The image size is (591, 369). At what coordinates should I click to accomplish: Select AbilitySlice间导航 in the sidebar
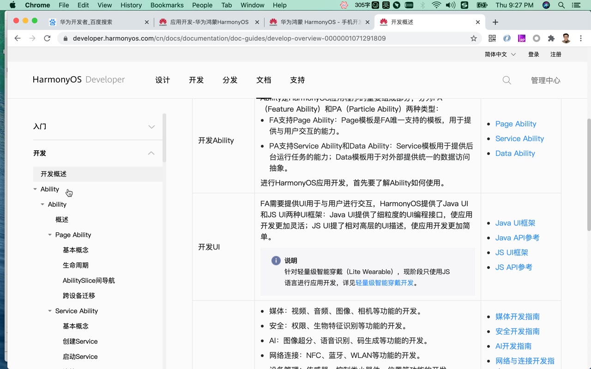pos(89,280)
